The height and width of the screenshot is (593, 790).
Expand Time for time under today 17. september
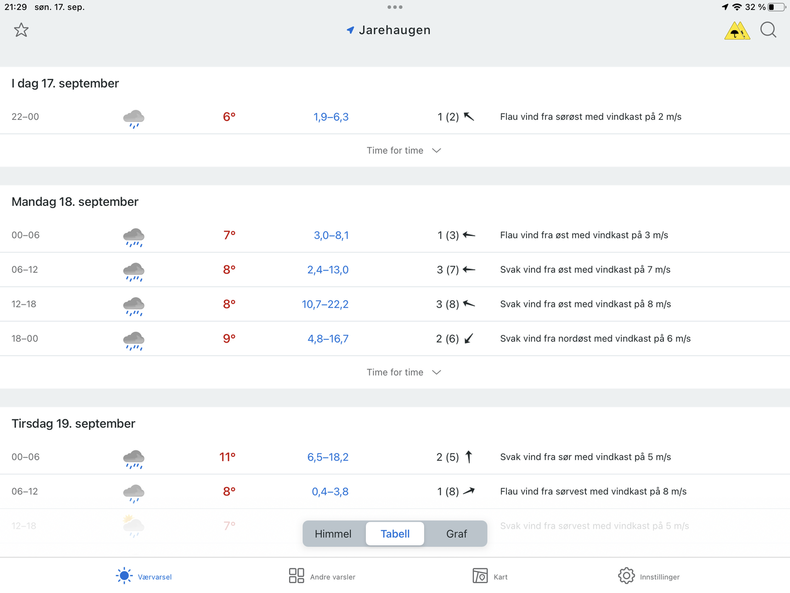coord(403,150)
